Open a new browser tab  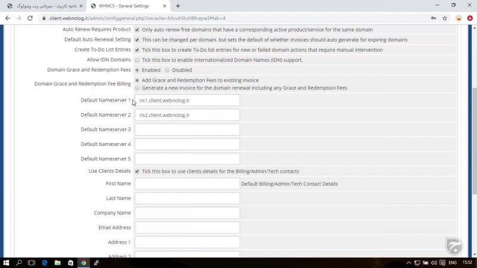(x=178, y=6)
